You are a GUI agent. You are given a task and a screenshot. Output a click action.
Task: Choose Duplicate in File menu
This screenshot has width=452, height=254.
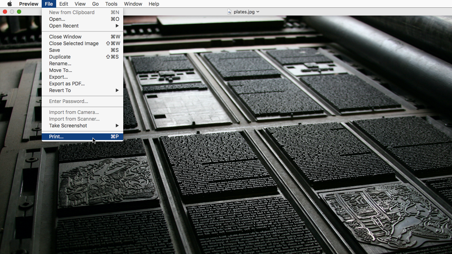[82, 57]
